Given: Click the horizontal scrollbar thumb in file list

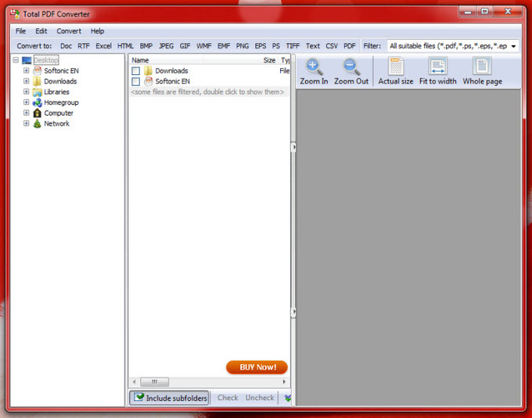Looking at the screenshot, I should click(154, 382).
